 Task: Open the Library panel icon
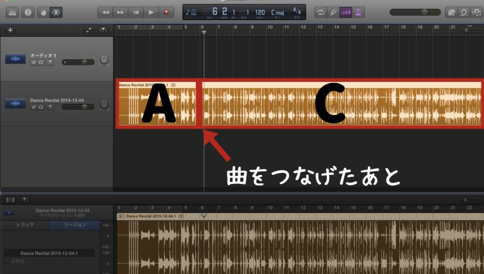tap(12, 12)
